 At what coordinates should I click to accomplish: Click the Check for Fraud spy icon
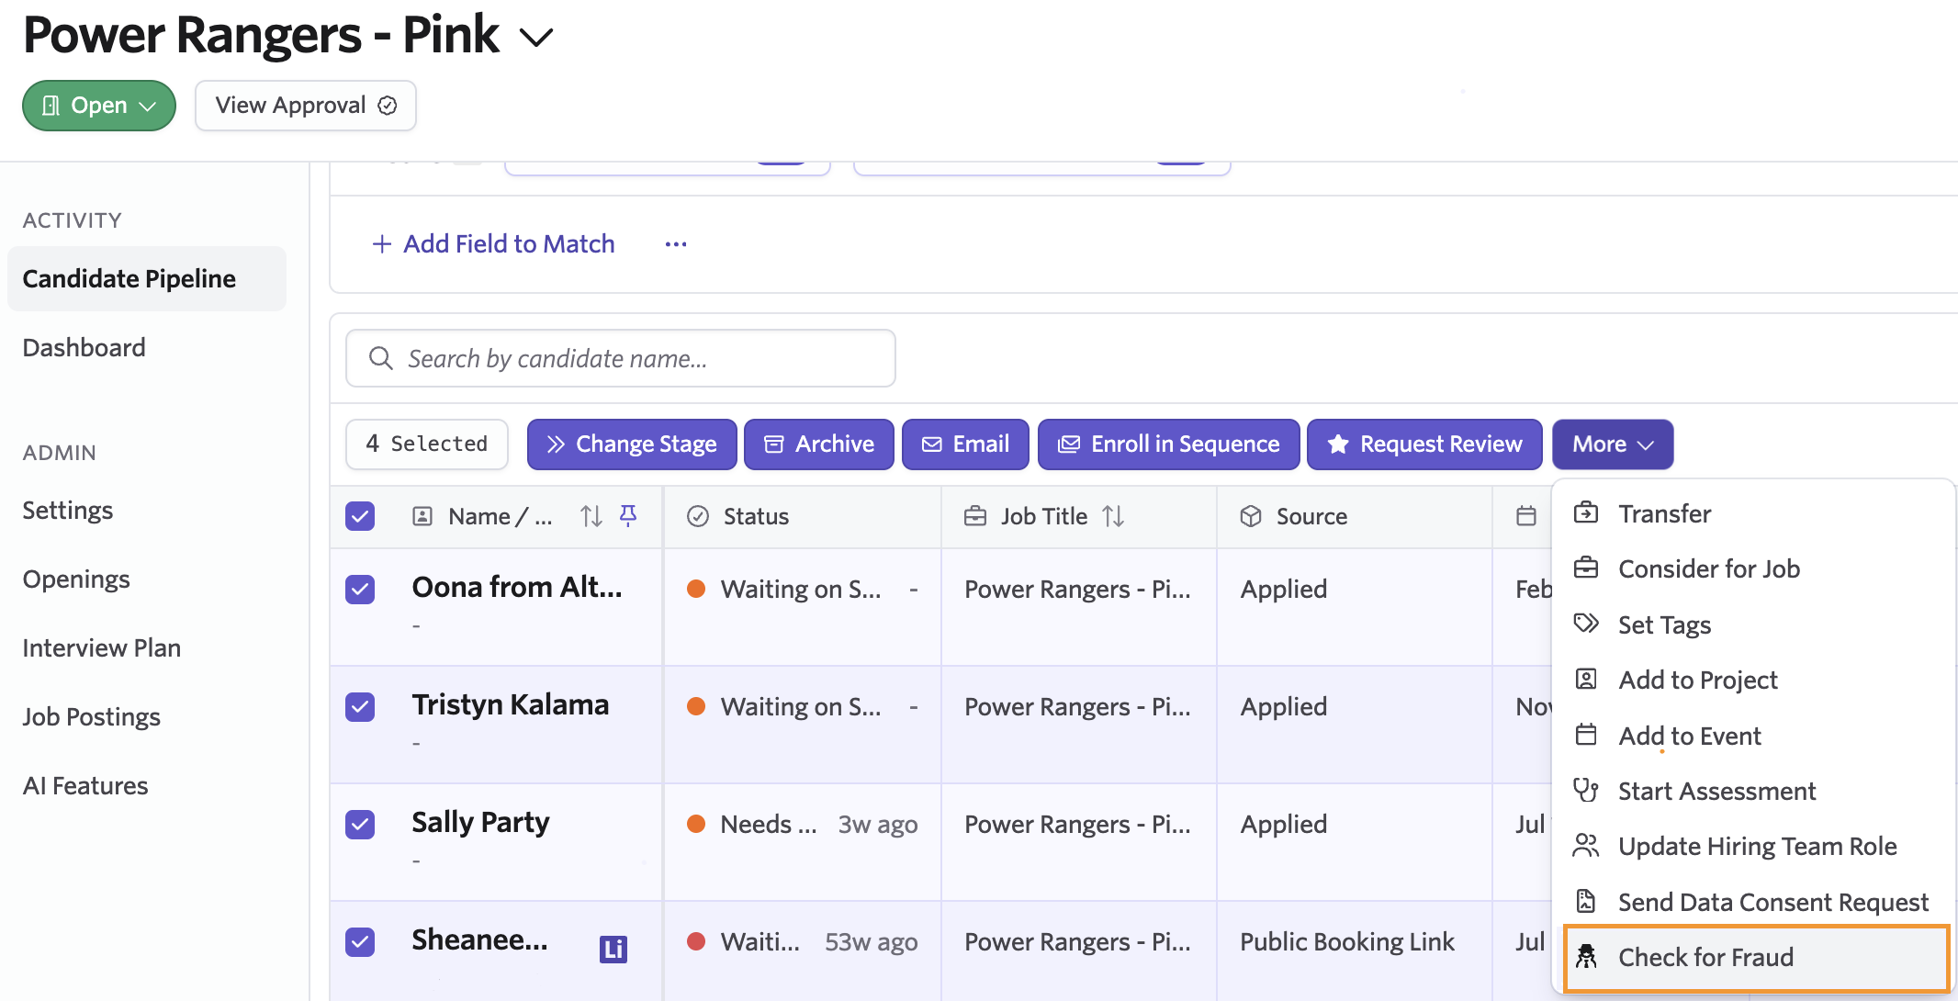tap(1586, 957)
